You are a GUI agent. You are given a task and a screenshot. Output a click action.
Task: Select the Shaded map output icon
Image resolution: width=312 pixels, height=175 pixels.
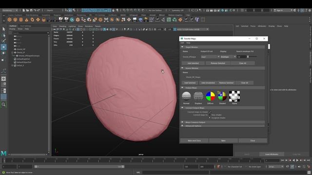point(222,96)
